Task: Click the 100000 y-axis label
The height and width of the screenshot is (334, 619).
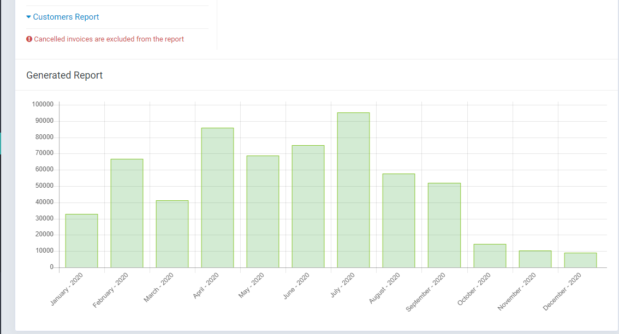Action: pyautogui.click(x=43, y=104)
